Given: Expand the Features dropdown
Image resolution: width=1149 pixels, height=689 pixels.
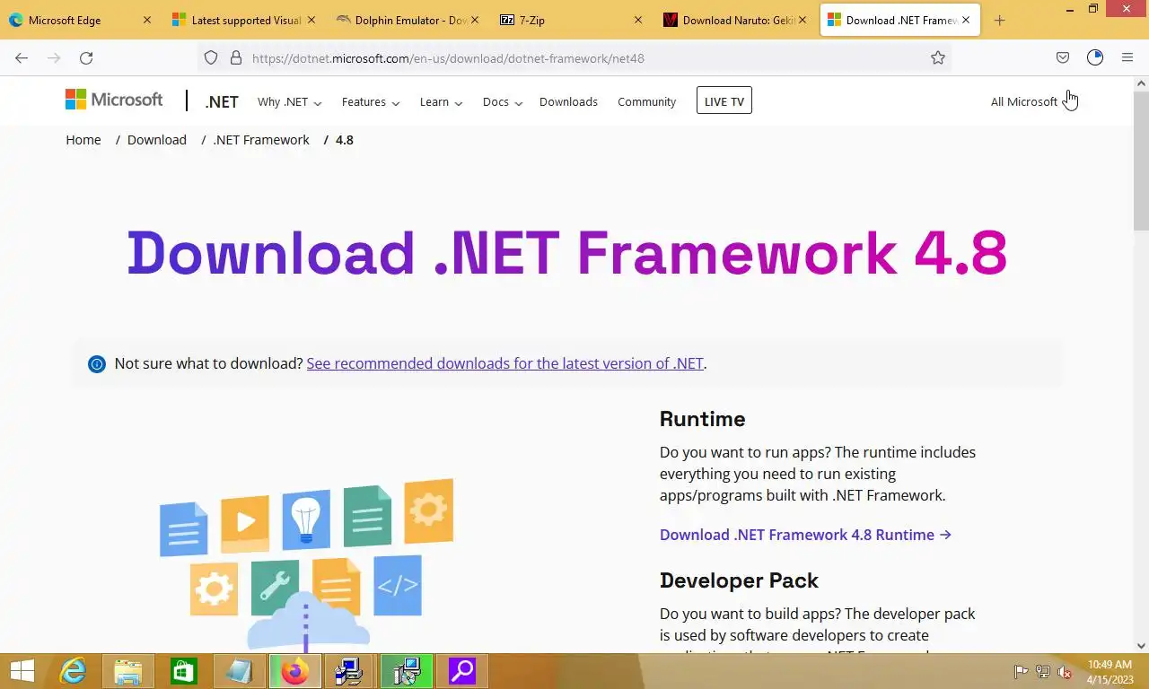Looking at the screenshot, I should [x=371, y=102].
